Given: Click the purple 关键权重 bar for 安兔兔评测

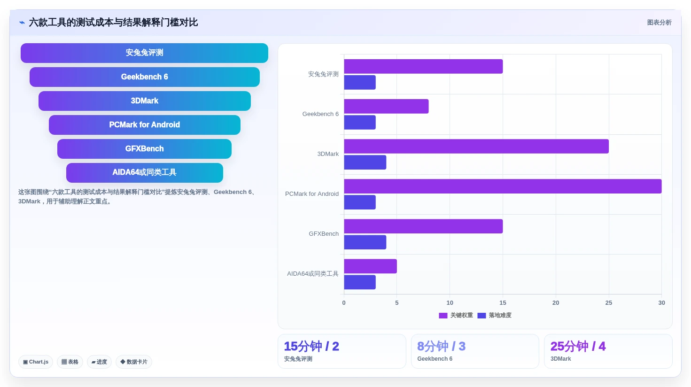Looking at the screenshot, I should click(x=423, y=66).
